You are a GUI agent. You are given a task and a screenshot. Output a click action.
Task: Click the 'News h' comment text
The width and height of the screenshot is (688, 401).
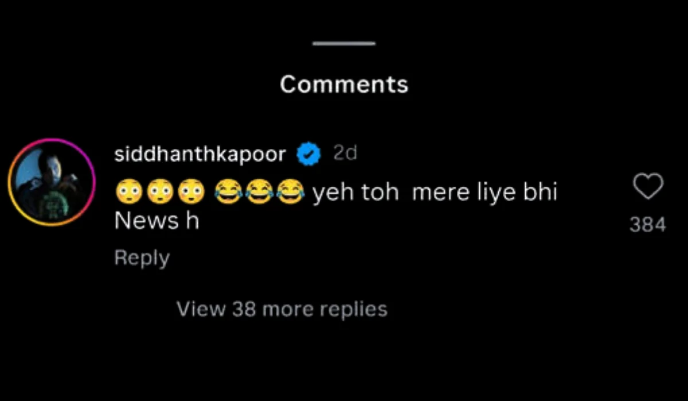(157, 221)
